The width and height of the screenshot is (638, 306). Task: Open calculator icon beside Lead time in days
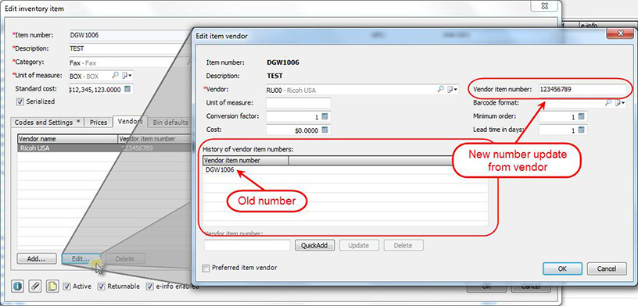pyautogui.click(x=581, y=130)
